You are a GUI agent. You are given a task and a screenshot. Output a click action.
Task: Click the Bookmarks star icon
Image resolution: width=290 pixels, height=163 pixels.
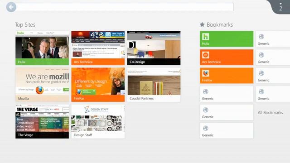click(202, 24)
